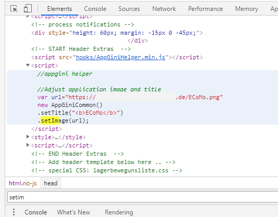Click the Adjust application image and title comment
The height and width of the screenshot is (217, 278).
pyautogui.click(x=99, y=89)
